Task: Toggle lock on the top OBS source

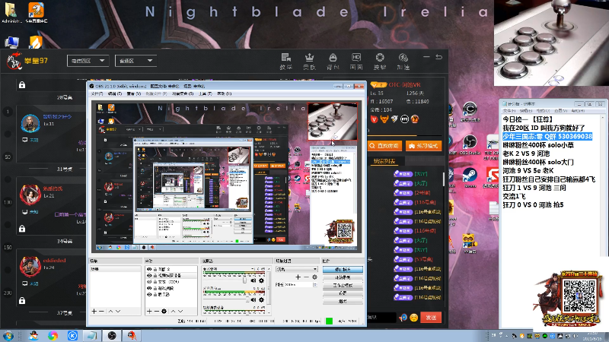Action: (x=155, y=269)
